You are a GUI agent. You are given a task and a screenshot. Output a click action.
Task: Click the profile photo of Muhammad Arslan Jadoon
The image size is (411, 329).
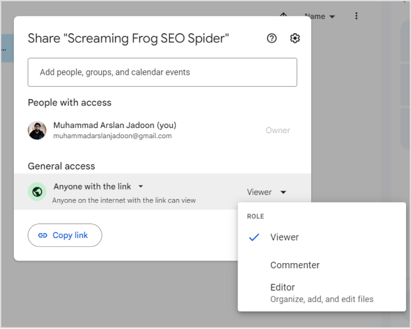37,130
